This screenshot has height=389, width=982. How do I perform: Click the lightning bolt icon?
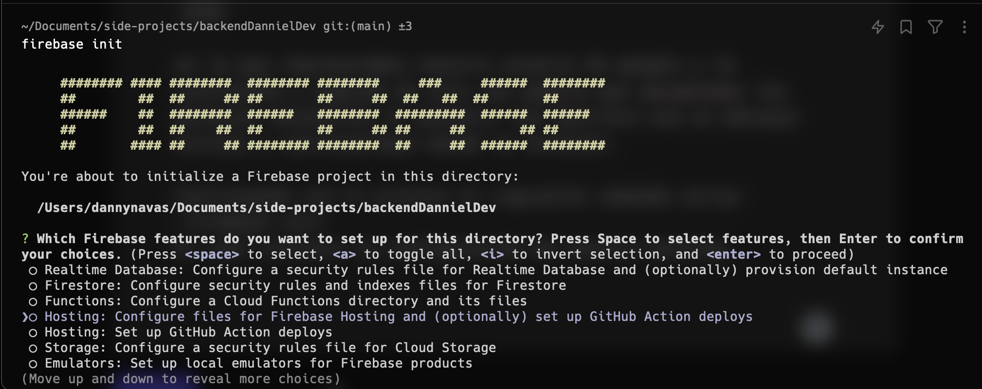pyautogui.click(x=877, y=27)
